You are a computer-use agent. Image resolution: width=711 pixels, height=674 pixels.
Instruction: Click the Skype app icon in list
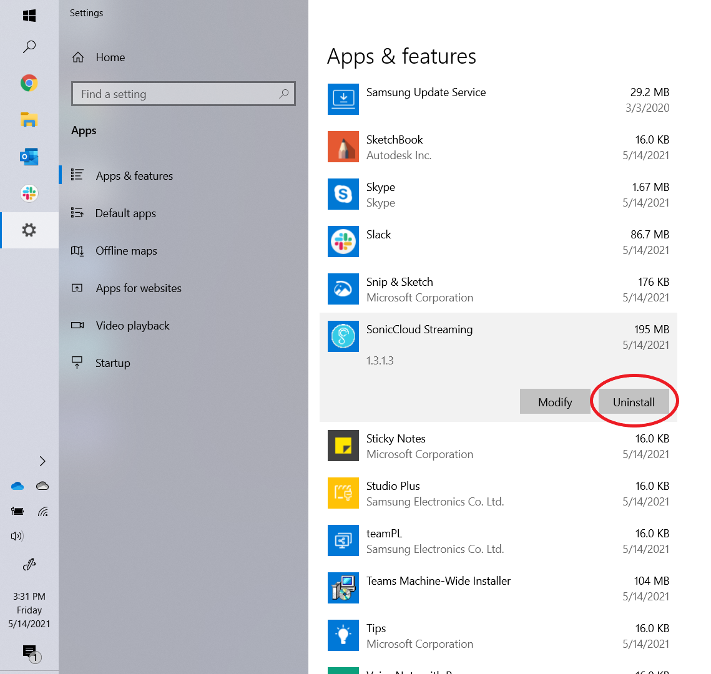tap(343, 194)
